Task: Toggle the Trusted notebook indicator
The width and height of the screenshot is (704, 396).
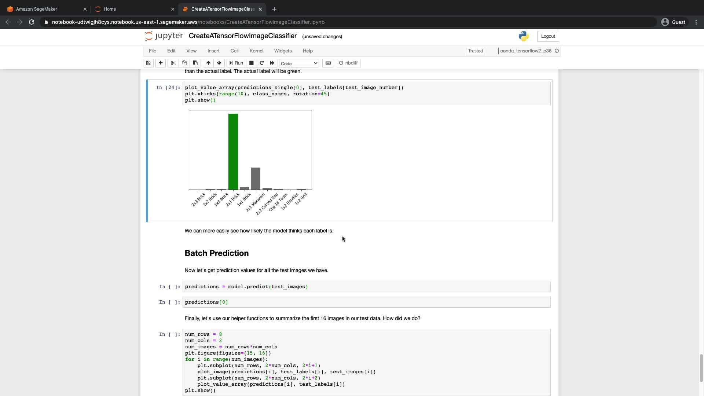Action: (475, 51)
